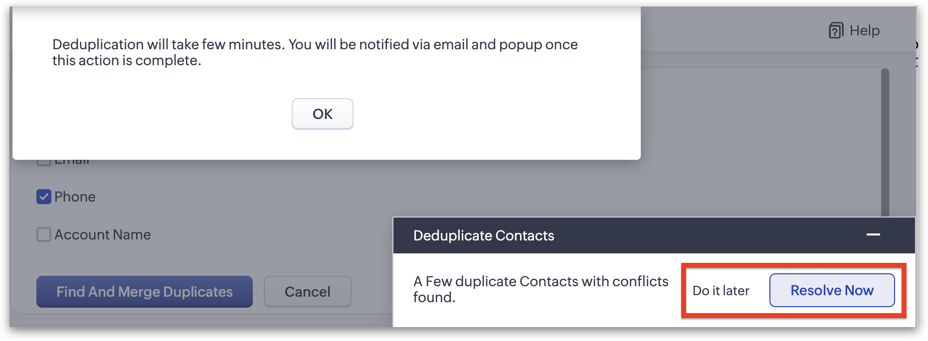
Task: Click the Deduplicate Contacts panel title
Action: (484, 235)
